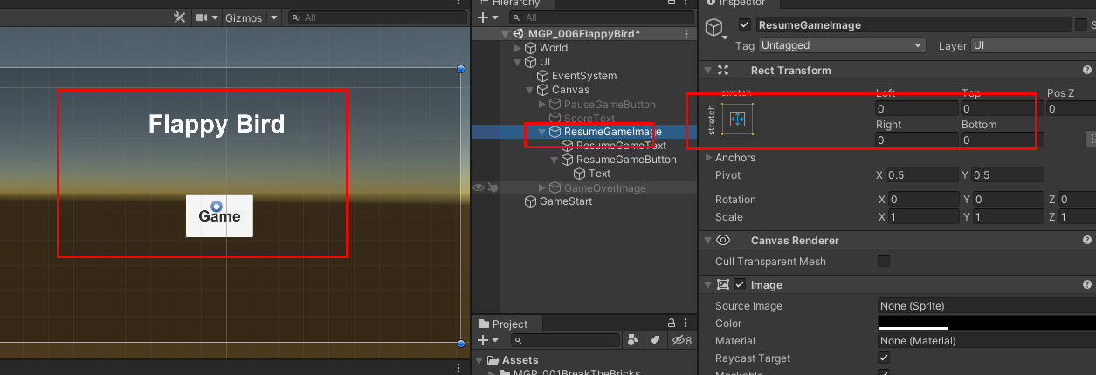Click the Hierarchy plus create button
Screen dimensions: 1096x375
coord(483,17)
